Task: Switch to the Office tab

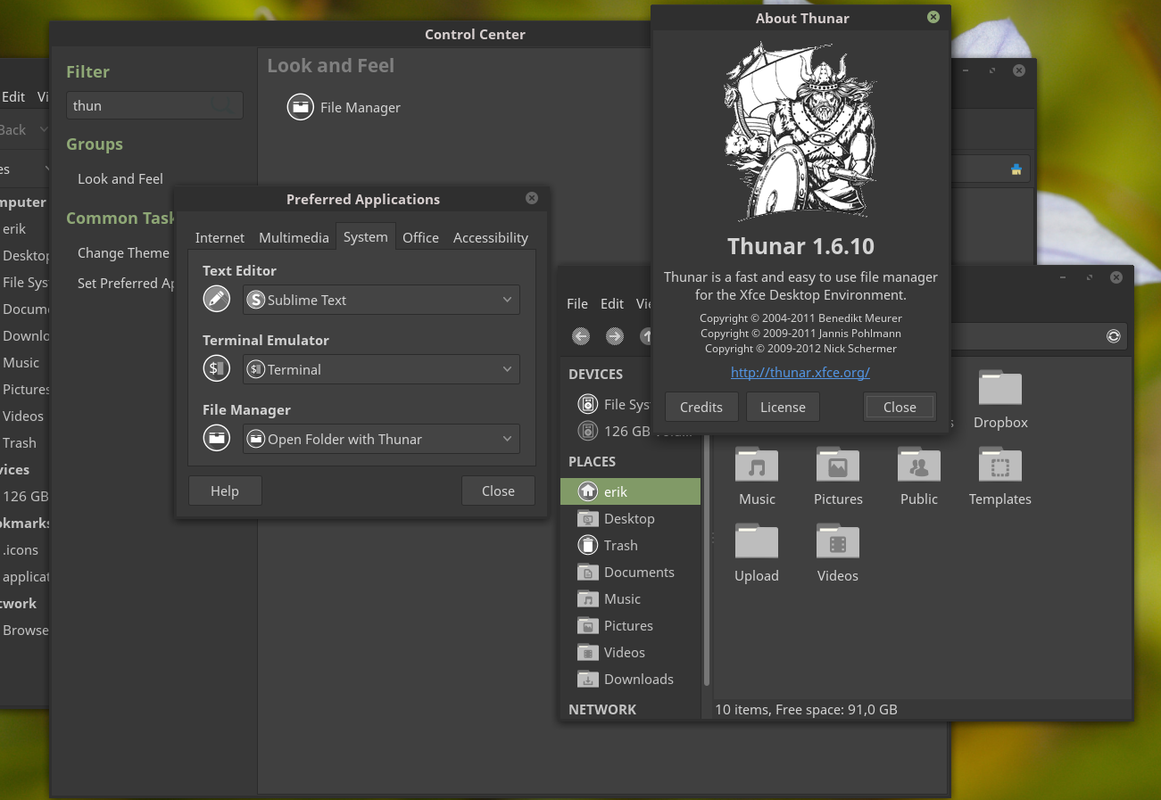Action: (420, 237)
